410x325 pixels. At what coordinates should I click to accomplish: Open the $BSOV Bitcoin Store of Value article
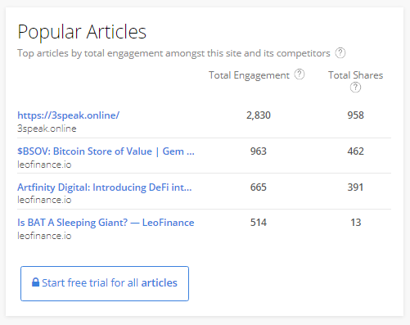(x=106, y=151)
